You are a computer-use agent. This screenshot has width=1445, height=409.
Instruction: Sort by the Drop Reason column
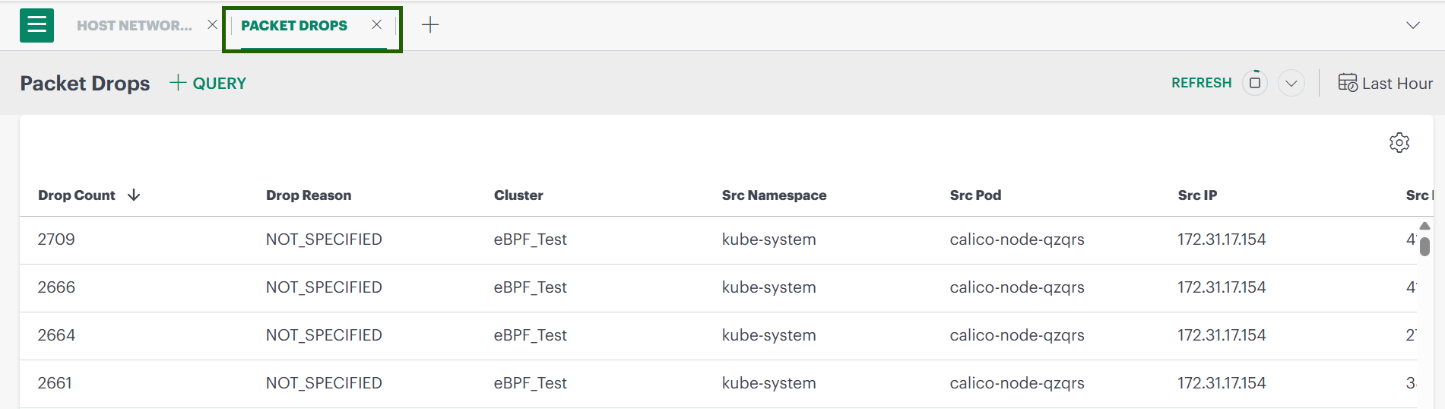point(309,195)
